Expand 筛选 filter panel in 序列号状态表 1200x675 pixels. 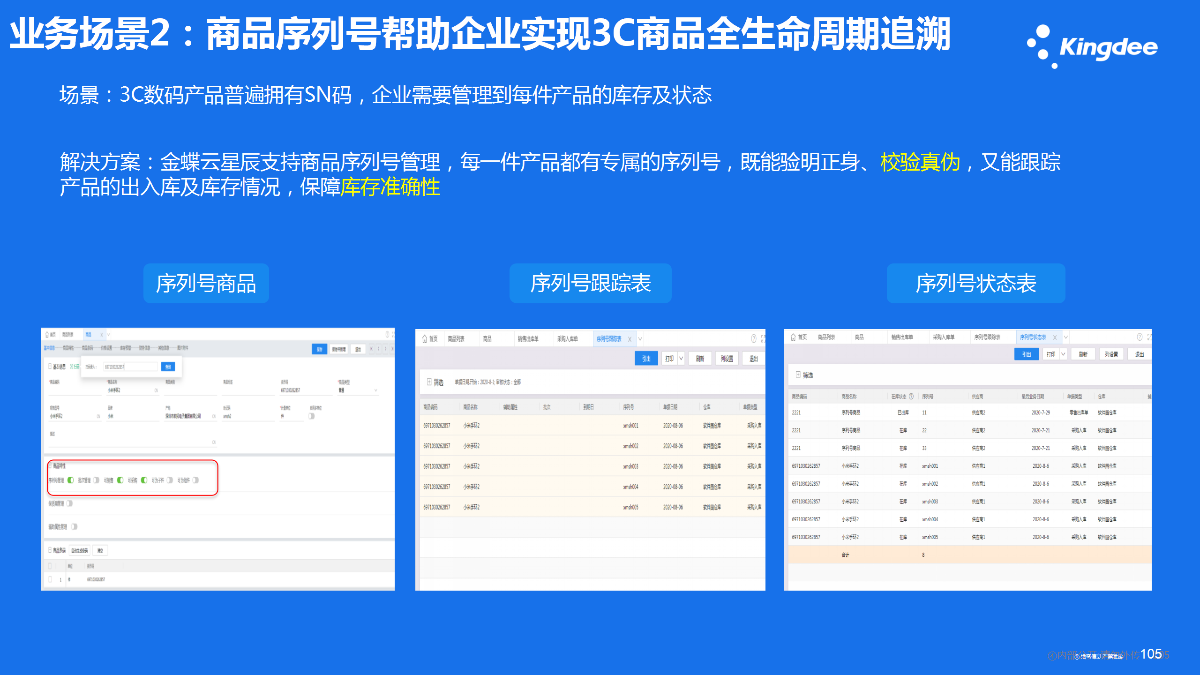(x=798, y=375)
